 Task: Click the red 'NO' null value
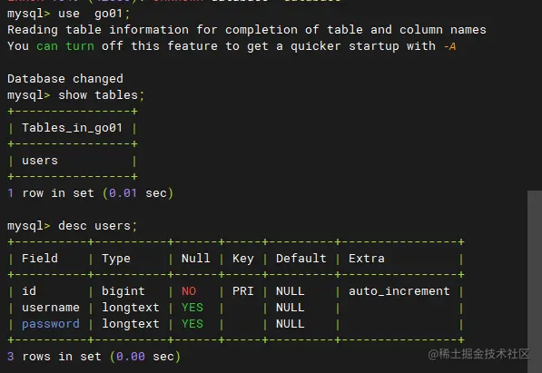click(189, 291)
